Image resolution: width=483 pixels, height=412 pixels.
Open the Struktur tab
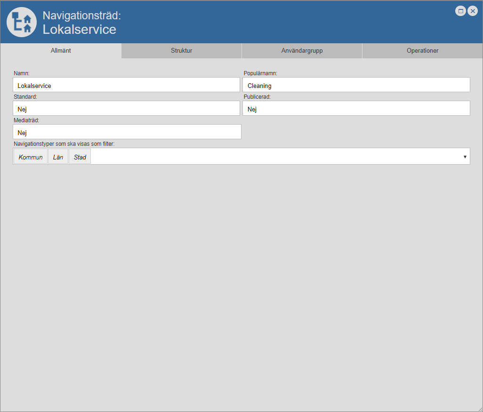click(181, 51)
